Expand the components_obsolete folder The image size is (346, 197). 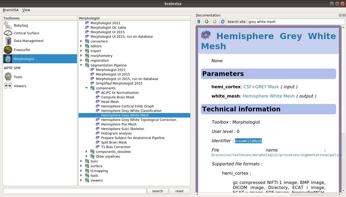tap(87, 152)
